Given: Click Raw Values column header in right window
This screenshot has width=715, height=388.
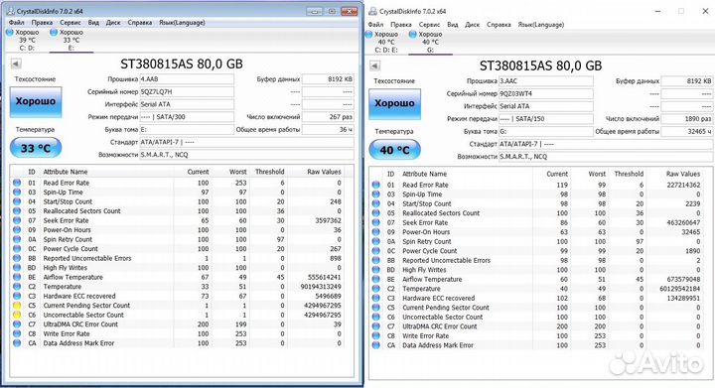Looking at the screenshot, I should coord(682,174).
